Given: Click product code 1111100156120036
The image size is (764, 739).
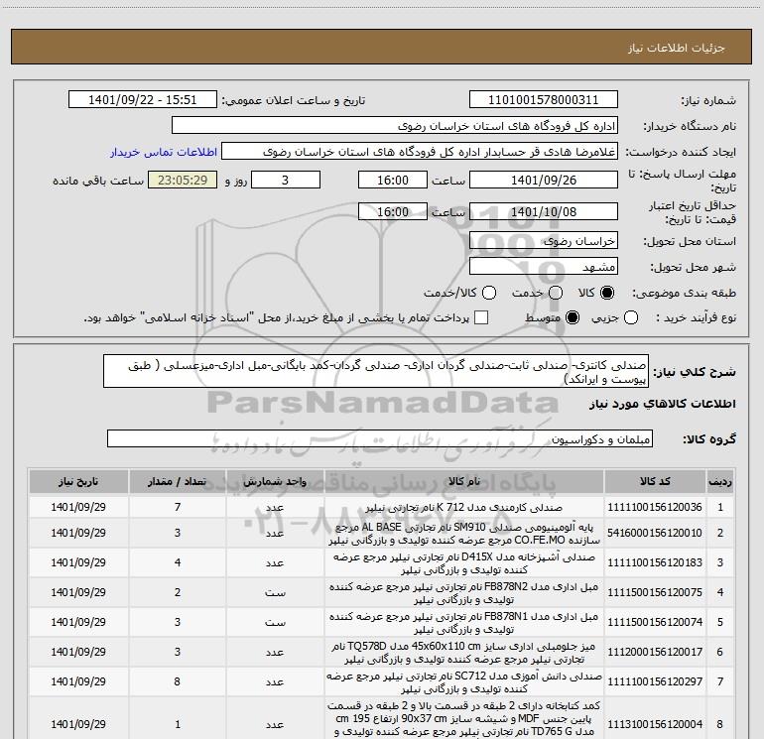Looking at the screenshot, I should pos(655,507).
